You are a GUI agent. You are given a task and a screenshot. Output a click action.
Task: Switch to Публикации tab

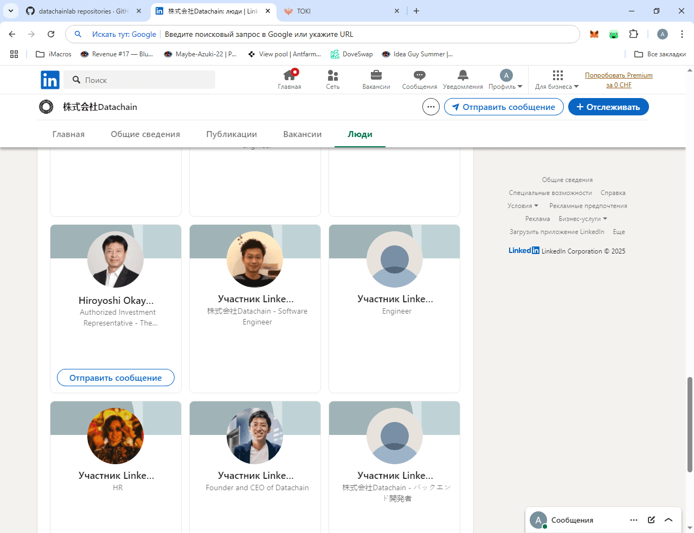tap(232, 134)
